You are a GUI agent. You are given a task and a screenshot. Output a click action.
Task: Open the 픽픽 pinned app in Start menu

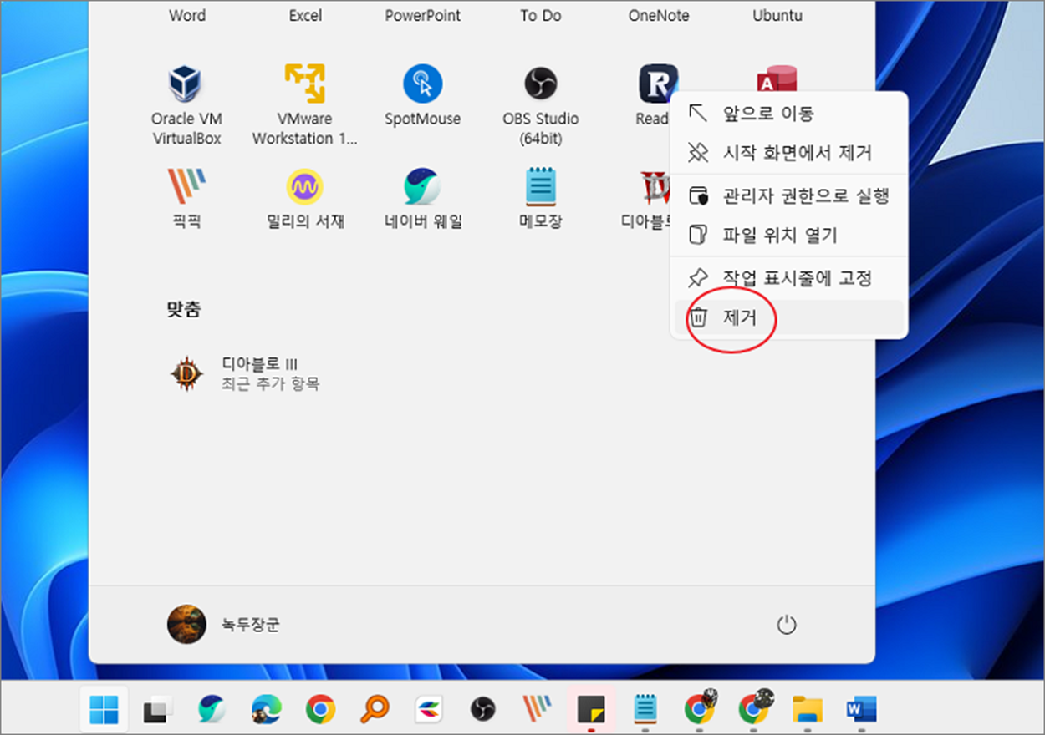[x=186, y=198]
